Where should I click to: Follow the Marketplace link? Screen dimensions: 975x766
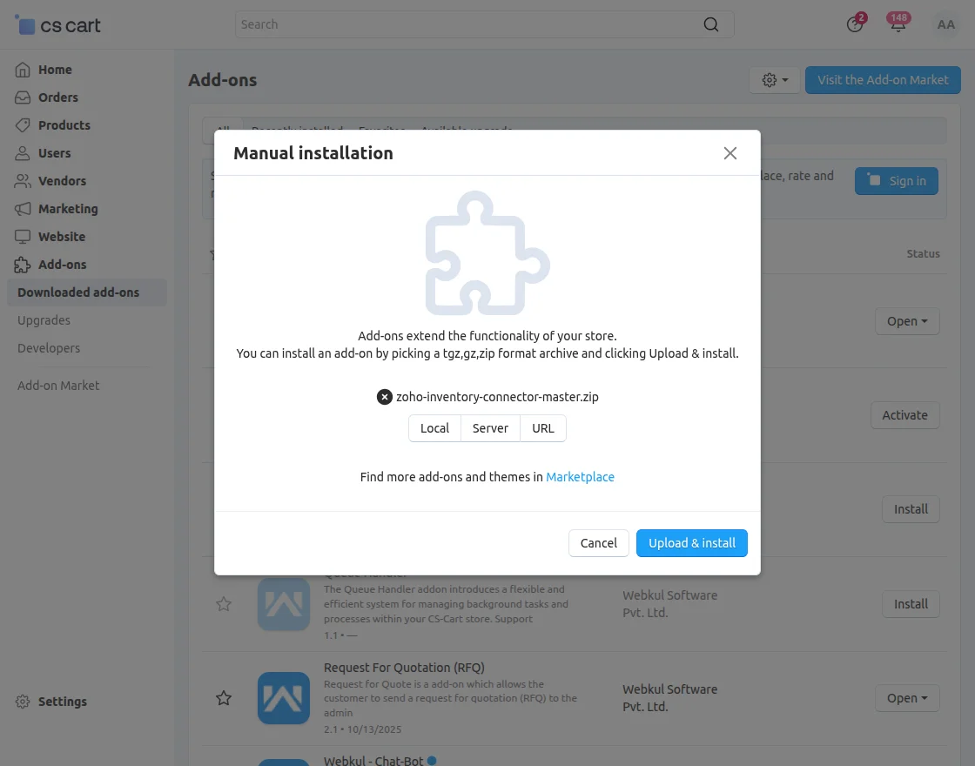580,477
